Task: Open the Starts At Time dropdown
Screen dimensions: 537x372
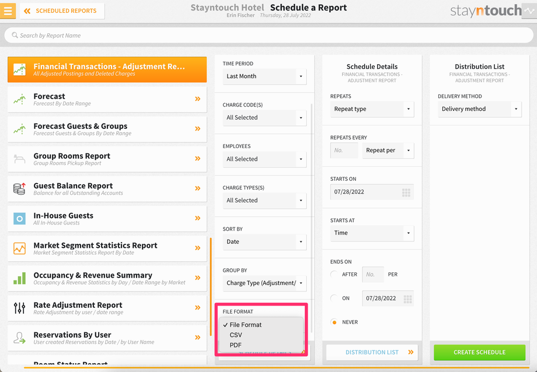Action: pyautogui.click(x=372, y=233)
